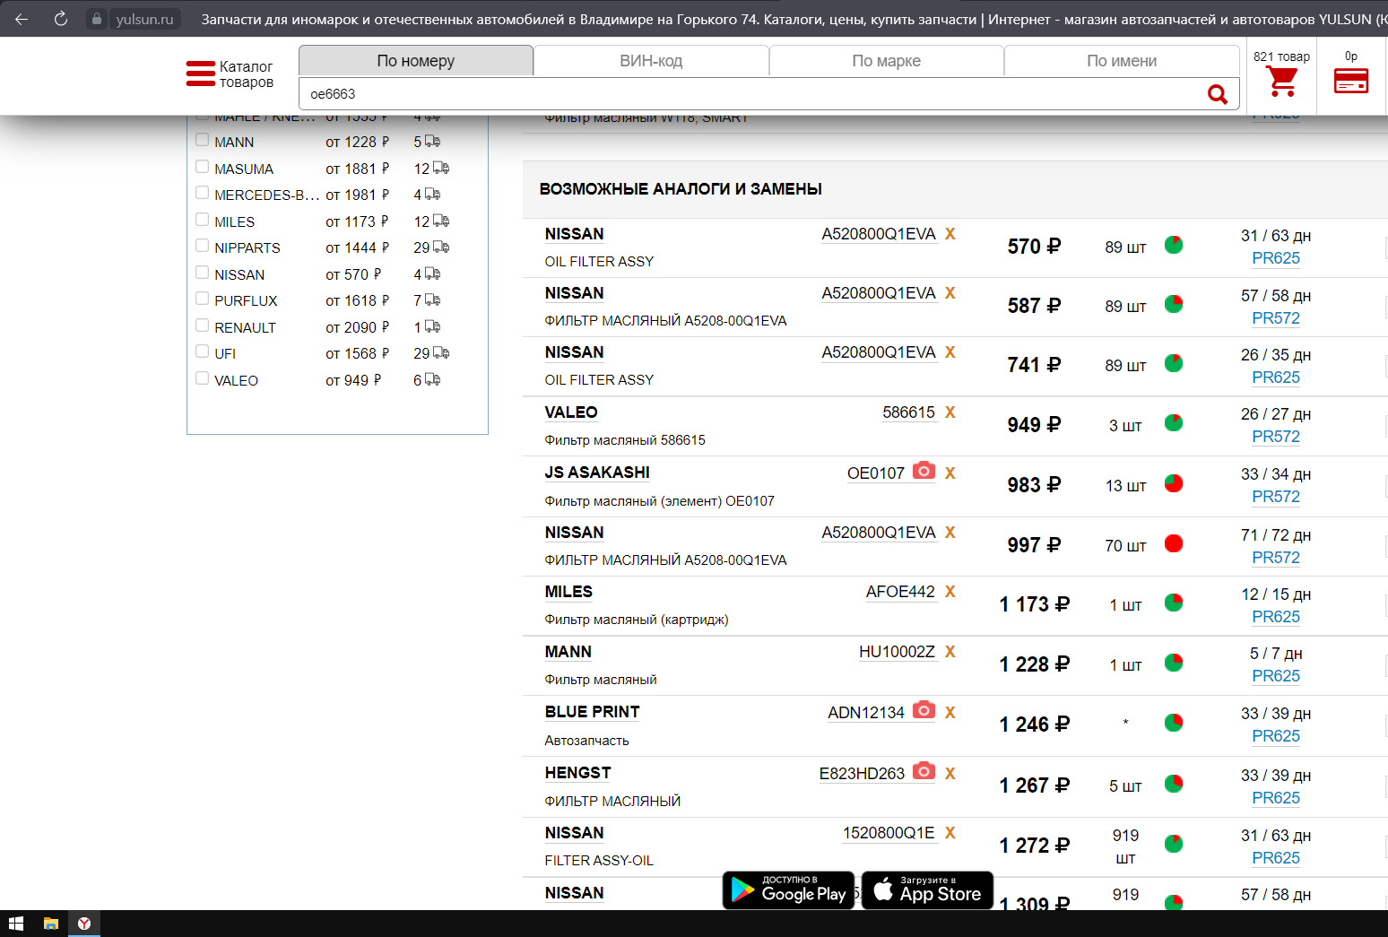
Task: Open the red payment card icon
Action: pyautogui.click(x=1350, y=82)
